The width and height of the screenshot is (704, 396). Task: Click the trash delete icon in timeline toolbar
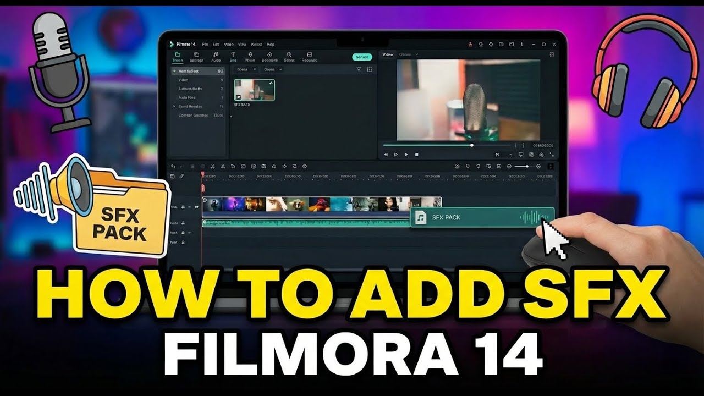coord(193,166)
